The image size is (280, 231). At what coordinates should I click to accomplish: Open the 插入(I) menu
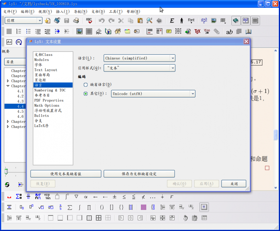[x=63, y=12]
